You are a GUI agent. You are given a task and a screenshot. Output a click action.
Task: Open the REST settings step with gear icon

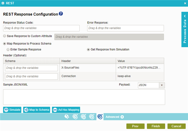pos(83,117)
